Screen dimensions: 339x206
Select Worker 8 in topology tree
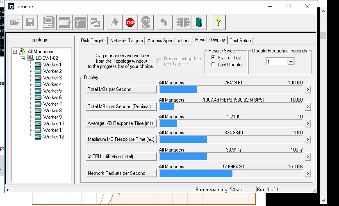coord(52,110)
